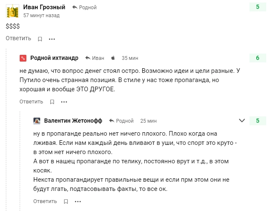
Task: Open more options for Иван Грозный's comment
Action: tap(52, 39)
